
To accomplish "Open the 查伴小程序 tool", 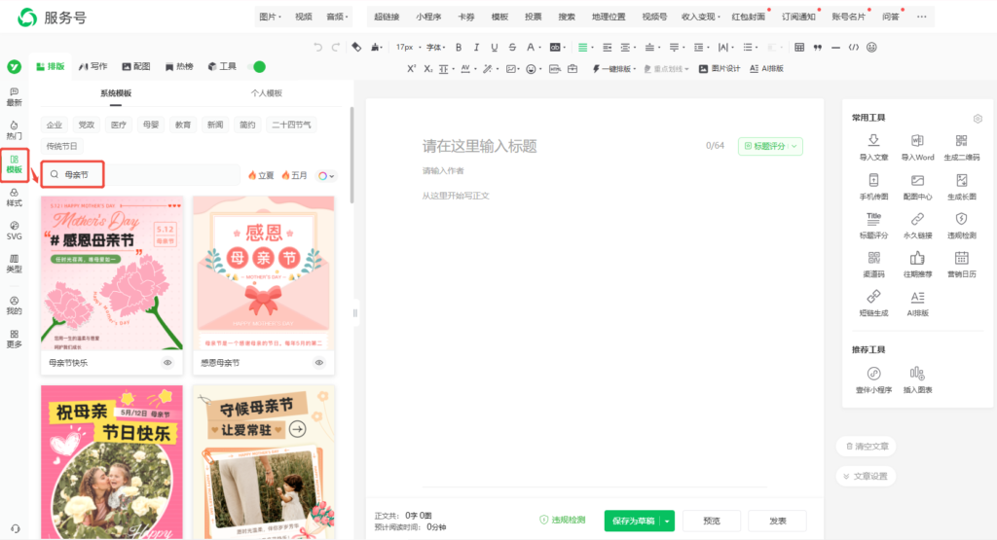I will [x=873, y=379].
